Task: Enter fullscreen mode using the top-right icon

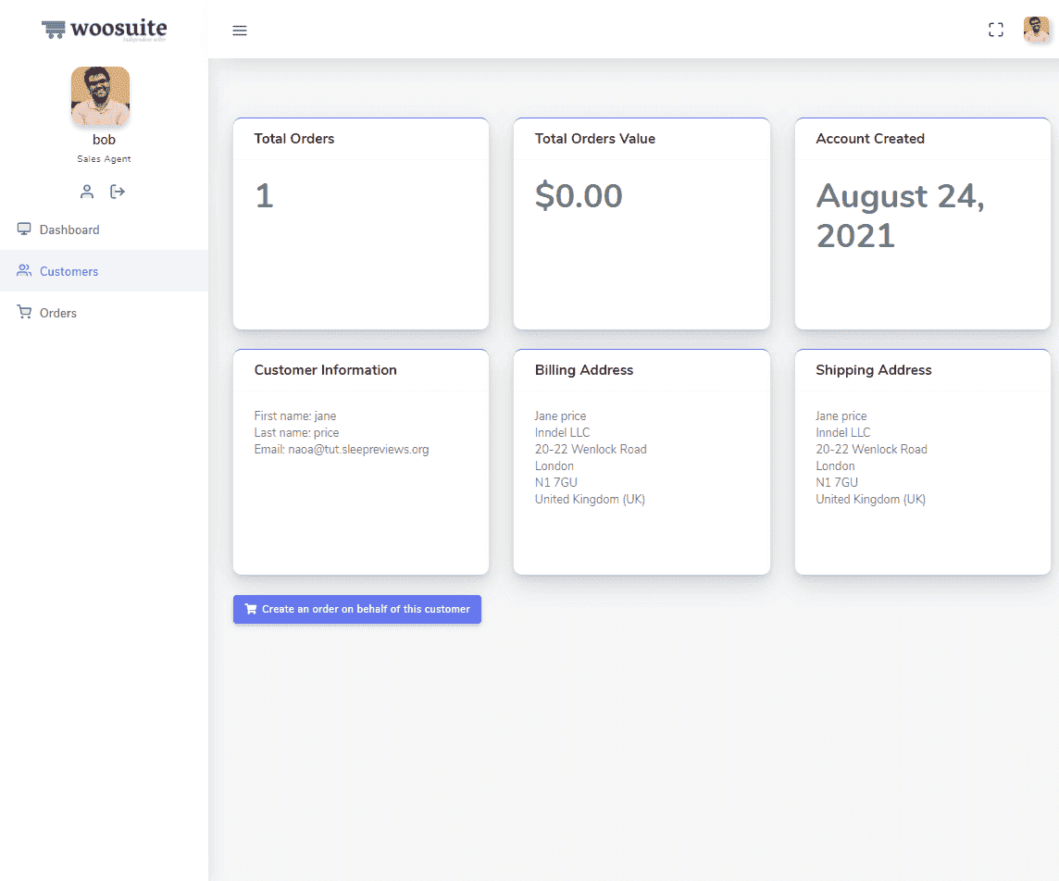Action: click(996, 30)
